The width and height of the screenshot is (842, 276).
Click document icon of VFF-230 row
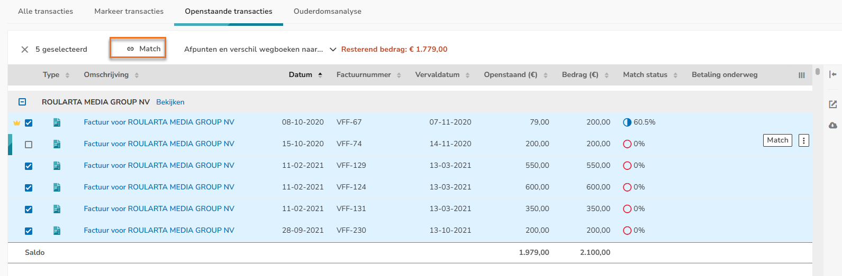(x=57, y=231)
